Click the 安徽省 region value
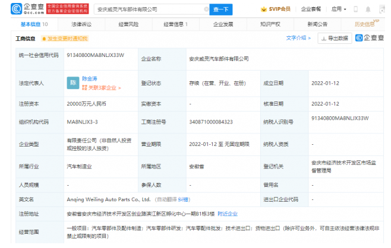The height and width of the screenshot is (248, 391). click(x=197, y=166)
